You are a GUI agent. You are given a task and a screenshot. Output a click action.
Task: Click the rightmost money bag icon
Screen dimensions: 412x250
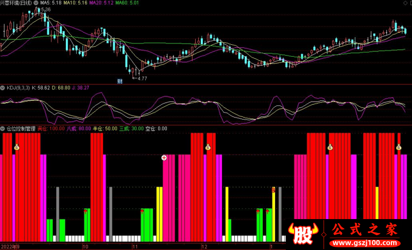coord(399,147)
